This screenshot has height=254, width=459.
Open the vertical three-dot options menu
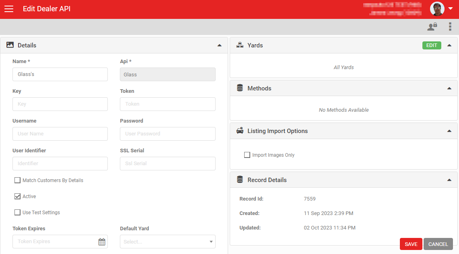pos(450,27)
